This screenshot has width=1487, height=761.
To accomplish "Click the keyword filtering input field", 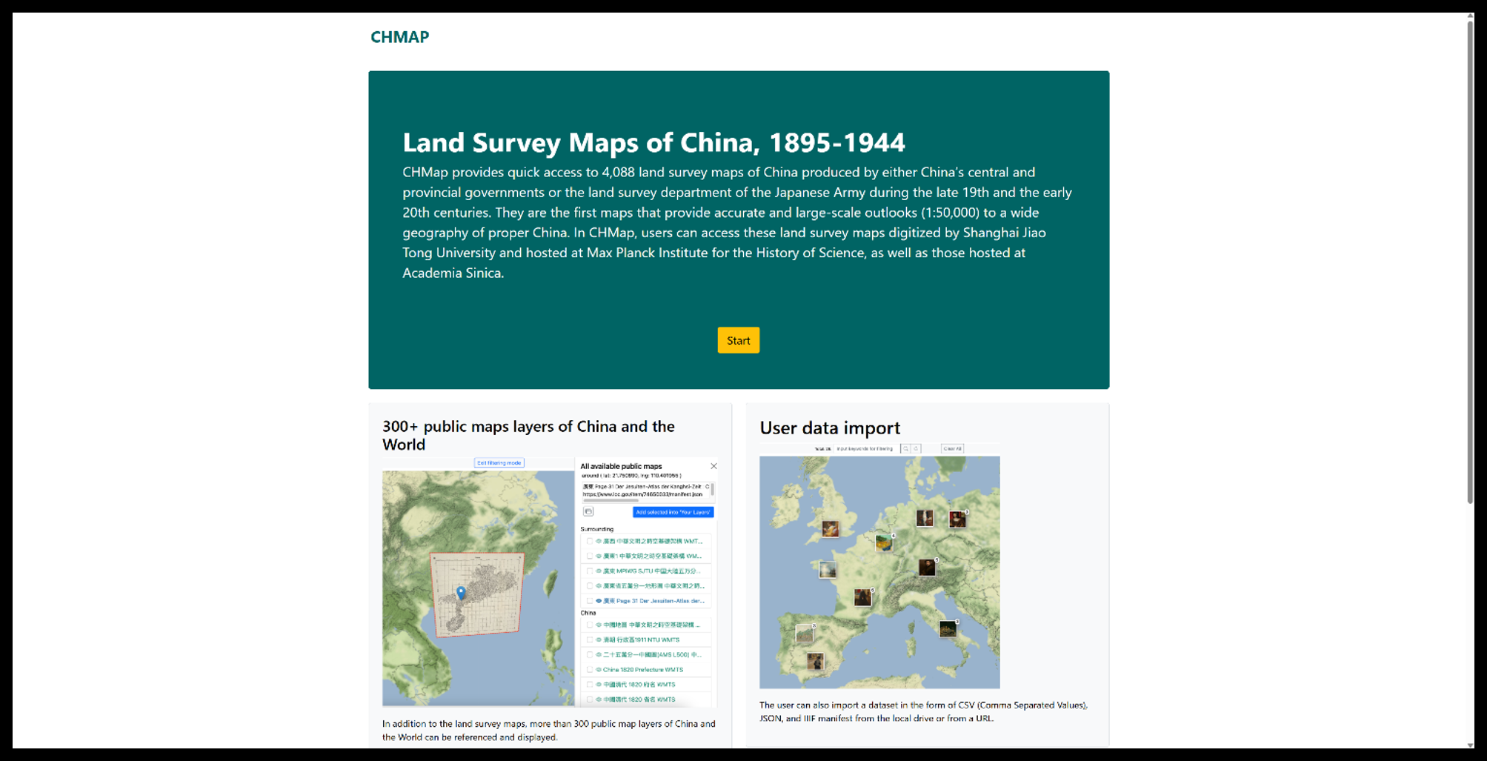I will 865,448.
